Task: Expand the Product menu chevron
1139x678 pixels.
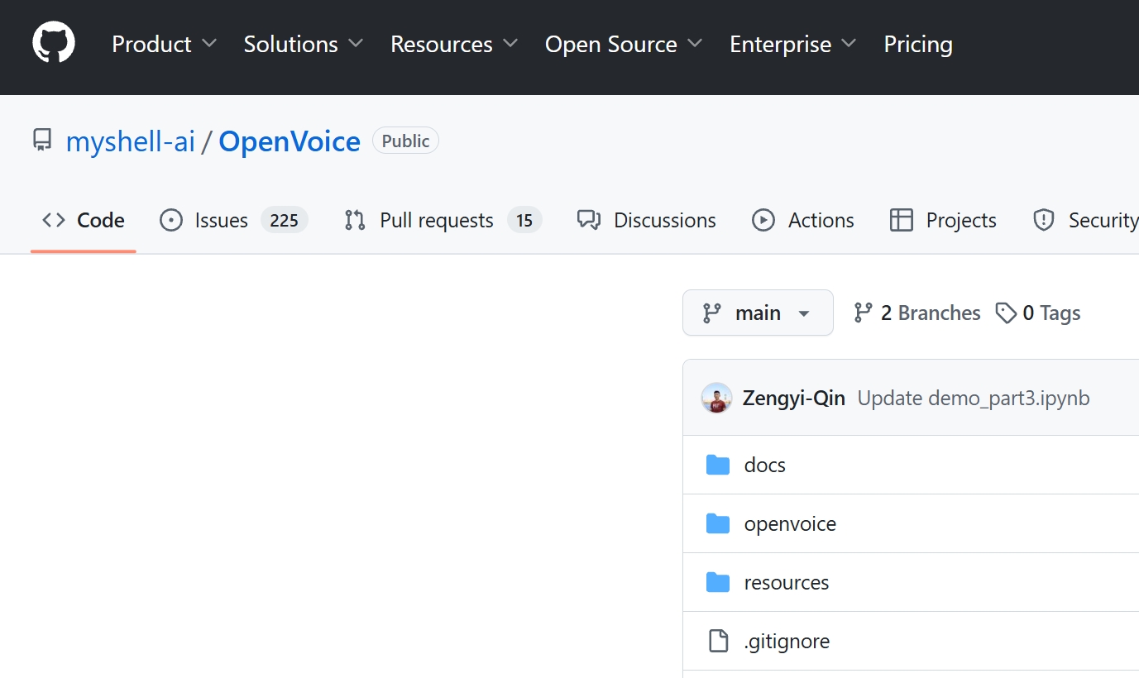Action: coord(208,44)
